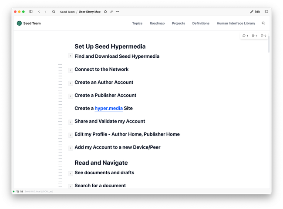283x209 pixels.
Task: Open the Human Interface Library tab
Action: click(236, 23)
